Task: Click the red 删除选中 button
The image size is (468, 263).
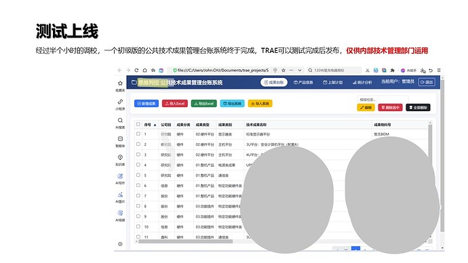Action: point(390,107)
